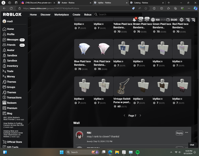Open more options on Niki's wall post
This screenshot has width=199, height=156.
[x=187, y=132]
